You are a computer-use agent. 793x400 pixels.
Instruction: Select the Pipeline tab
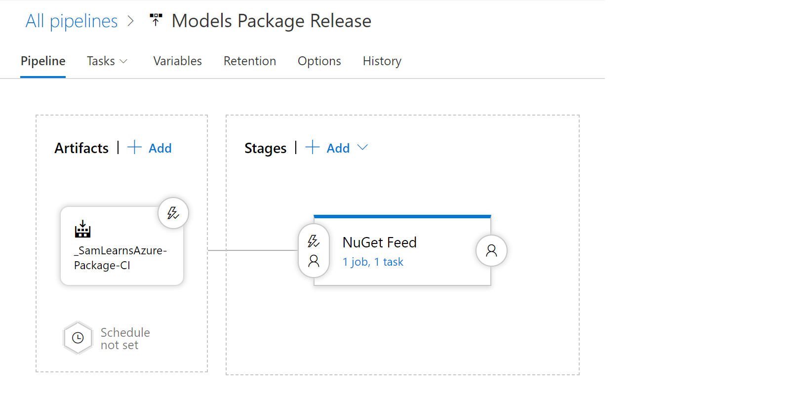coord(43,61)
